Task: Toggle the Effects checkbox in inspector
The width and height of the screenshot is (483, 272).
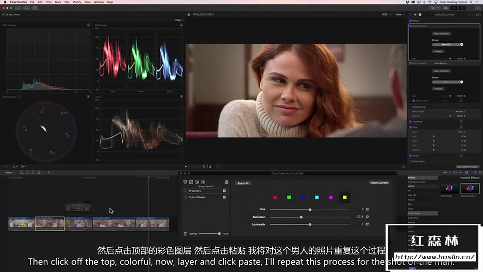Action: point(410,21)
